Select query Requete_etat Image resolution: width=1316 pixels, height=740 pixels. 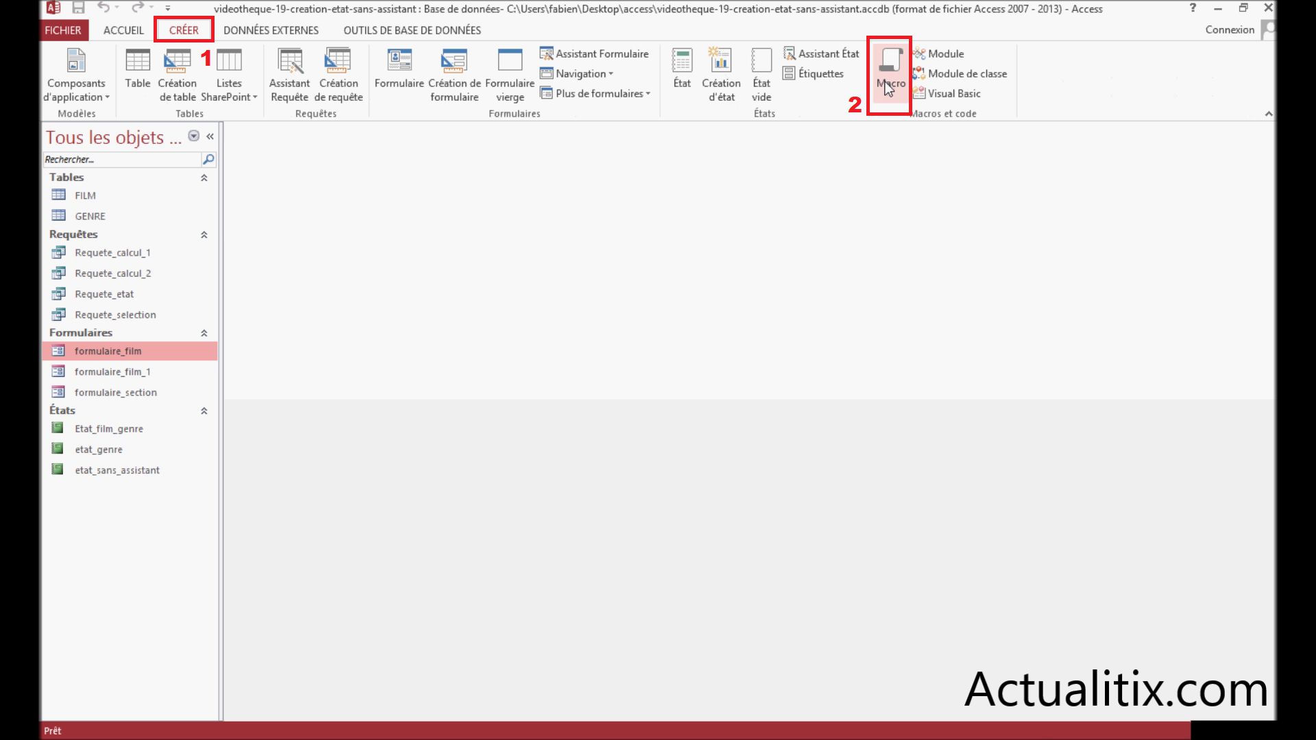(130, 294)
